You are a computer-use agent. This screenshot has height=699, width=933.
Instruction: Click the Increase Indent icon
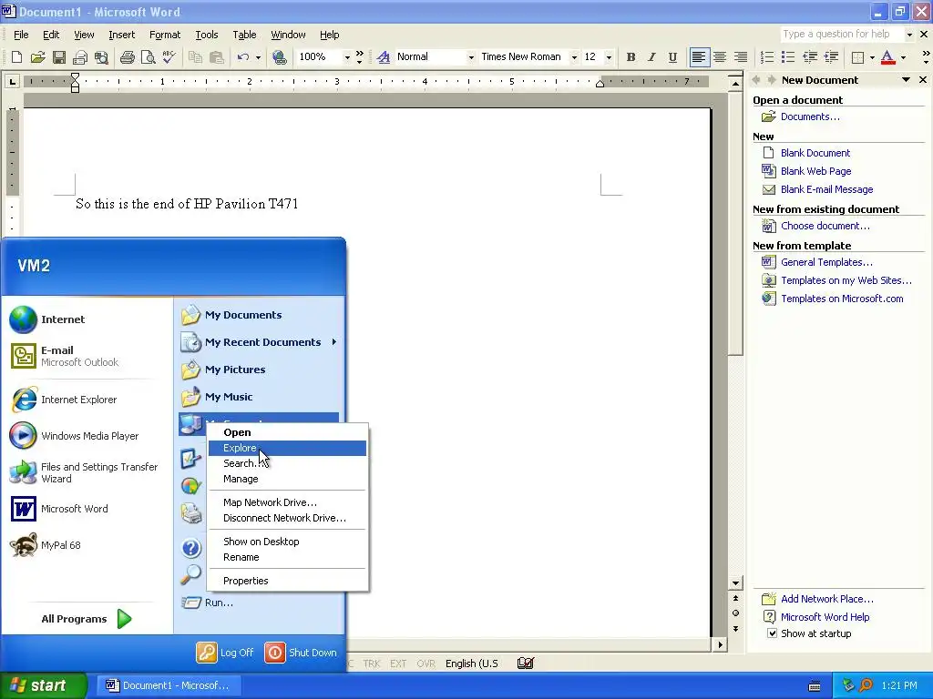[x=831, y=57]
